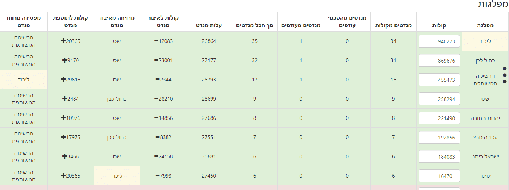Click the קולות לתוספת מנדט header
Screen dimensions: 509x190
pyautogui.click(x=70, y=21)
